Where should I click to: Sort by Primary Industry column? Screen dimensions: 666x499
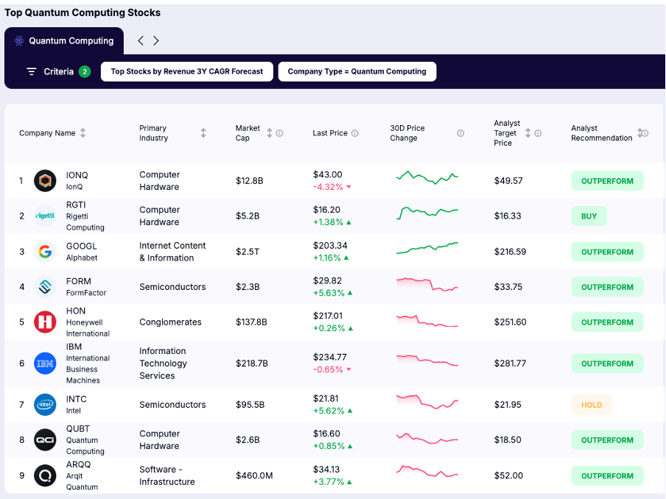(203, 132)
